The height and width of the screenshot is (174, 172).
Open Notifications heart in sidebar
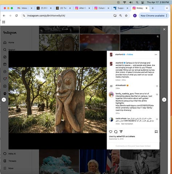coord(5,79)
